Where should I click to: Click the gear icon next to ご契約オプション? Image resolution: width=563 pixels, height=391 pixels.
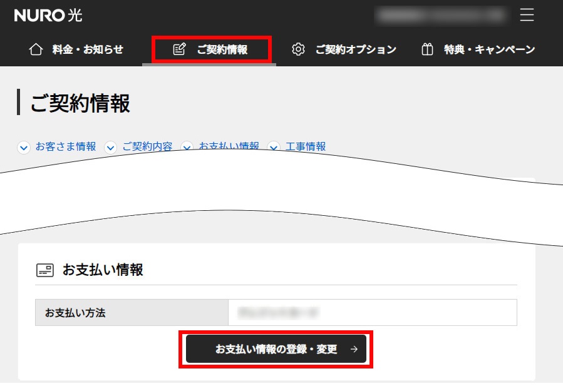click(298, 49)
